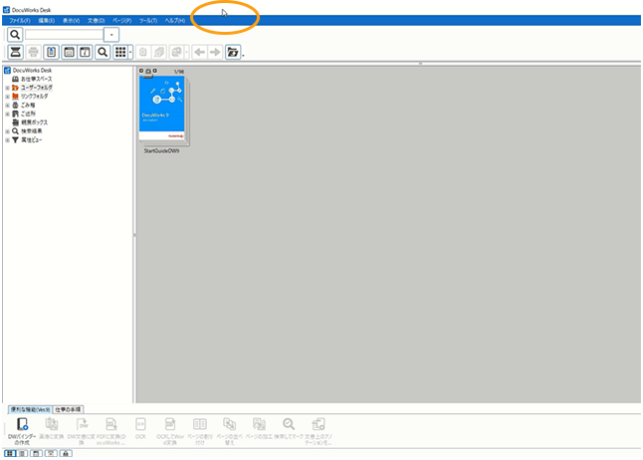This screenshot has height=460, width=643.
Task: Select ごみ箱 in the folder tree
Action: (x=28, y=106)
